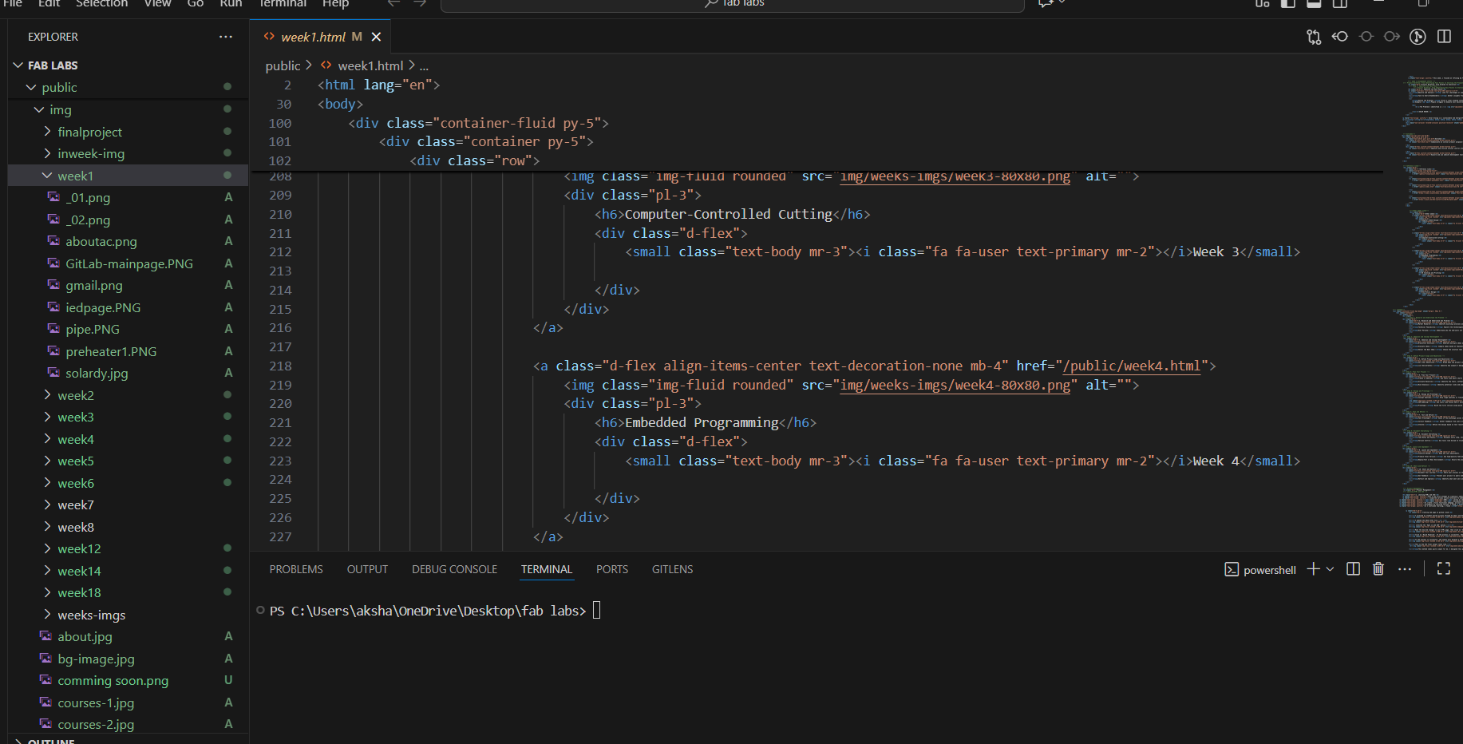Screen dimensions: 1463x744
Task: Click the fab labs command center search
Action: (x=733, y=4)
